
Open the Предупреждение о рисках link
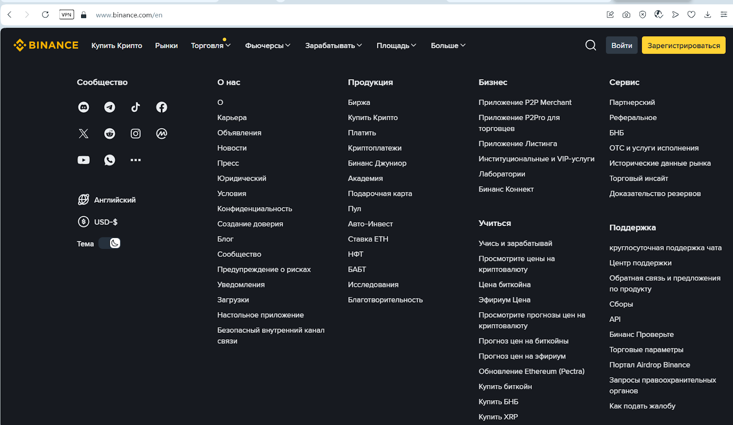point(264,269)
